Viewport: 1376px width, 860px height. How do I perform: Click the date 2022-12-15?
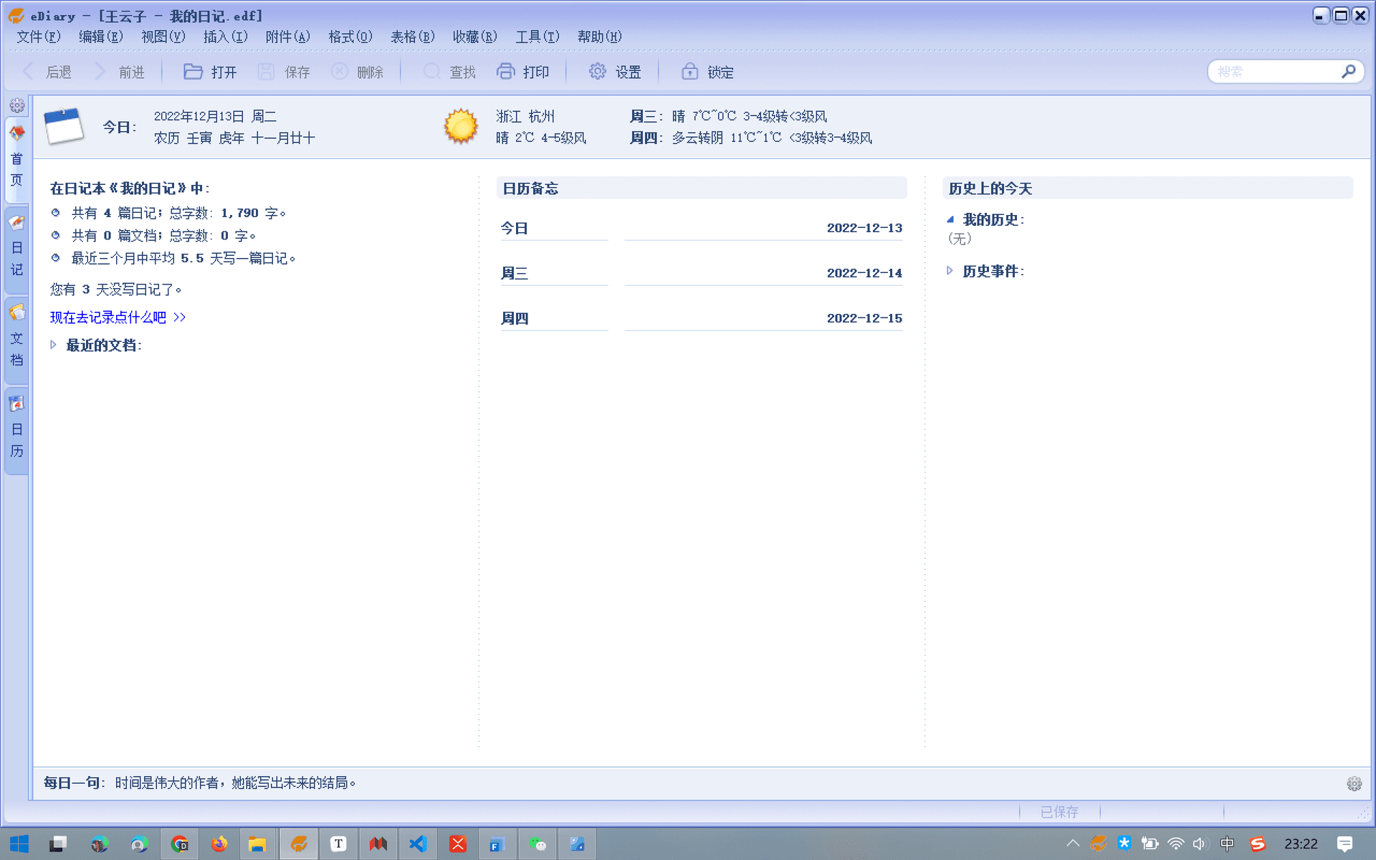point(864,318)
